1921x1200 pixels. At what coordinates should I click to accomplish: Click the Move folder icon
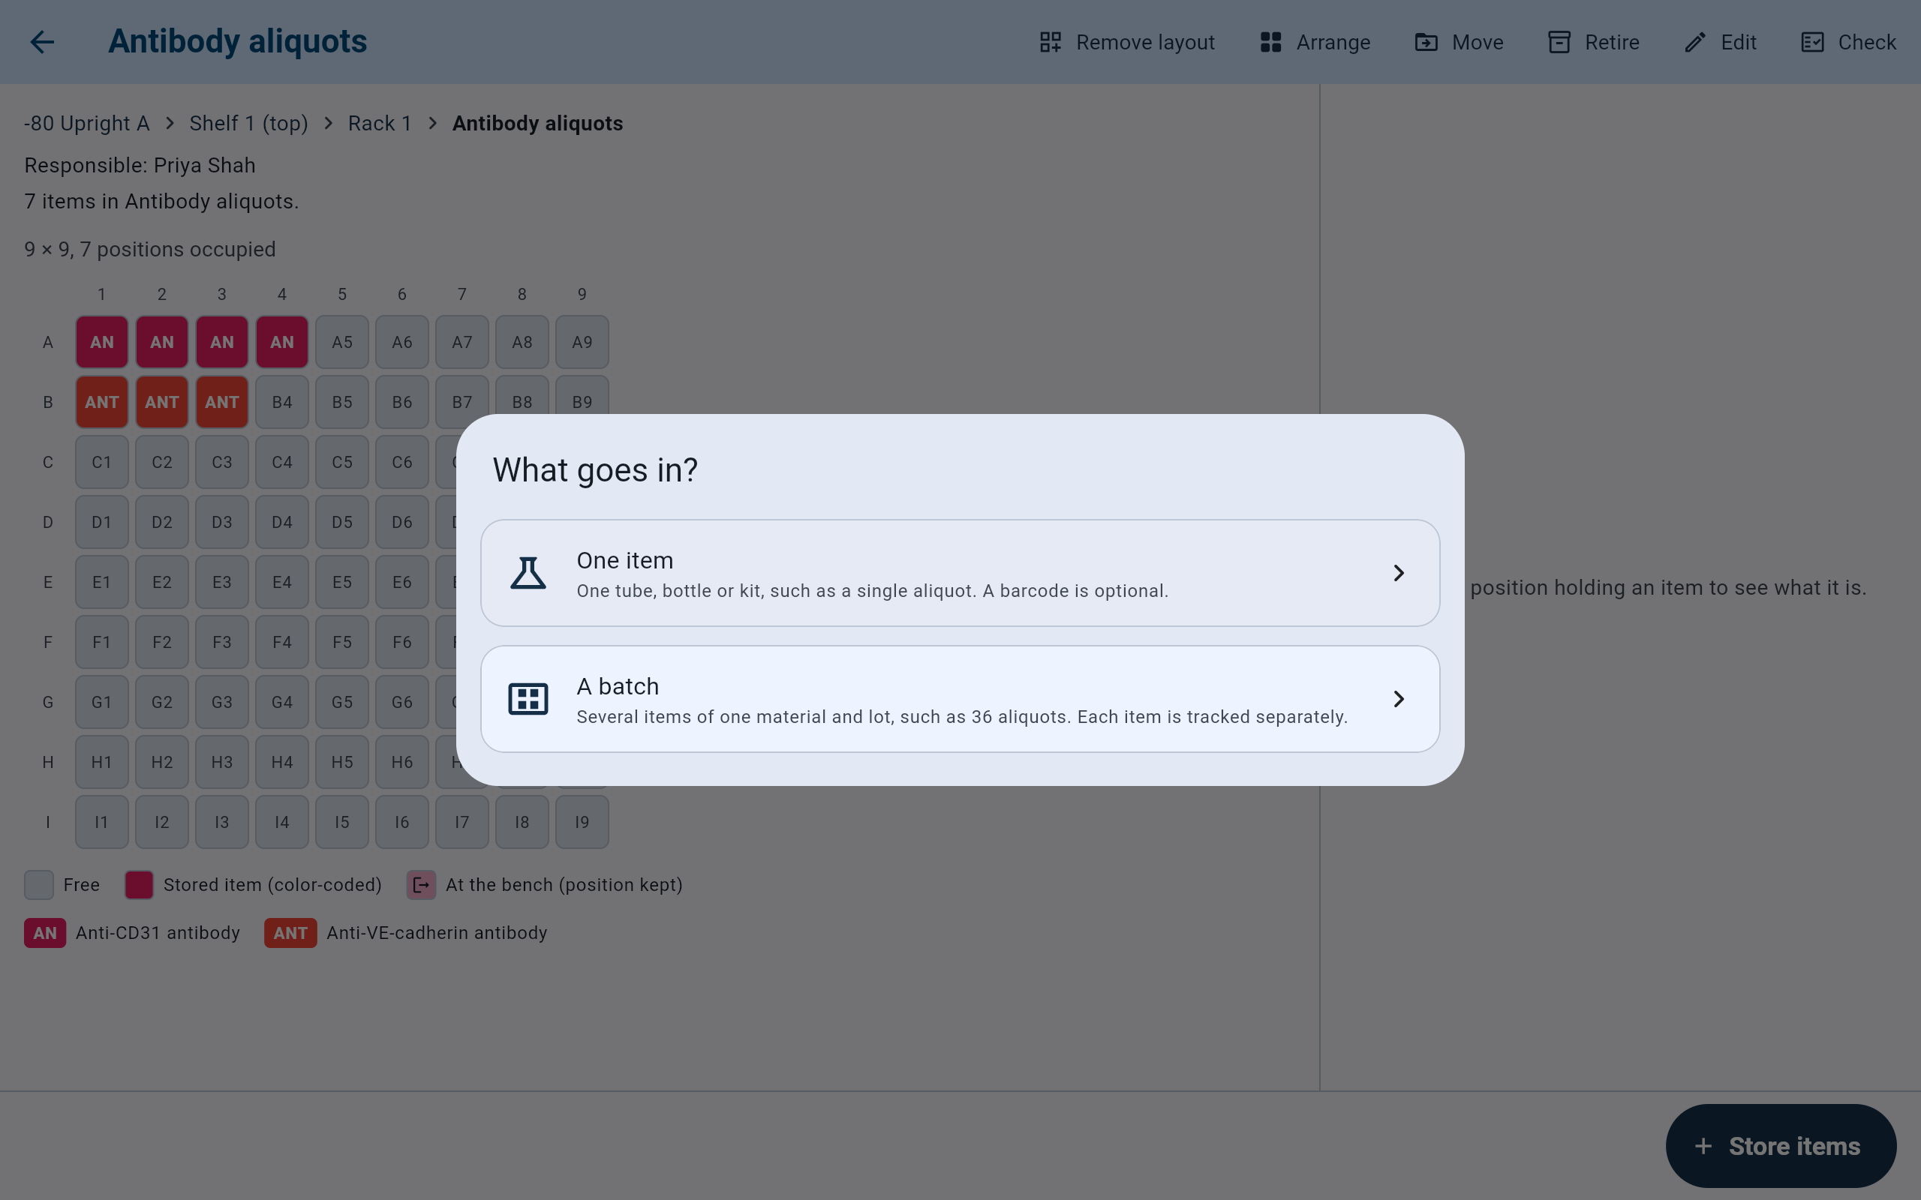click(x=1426, y=42)
